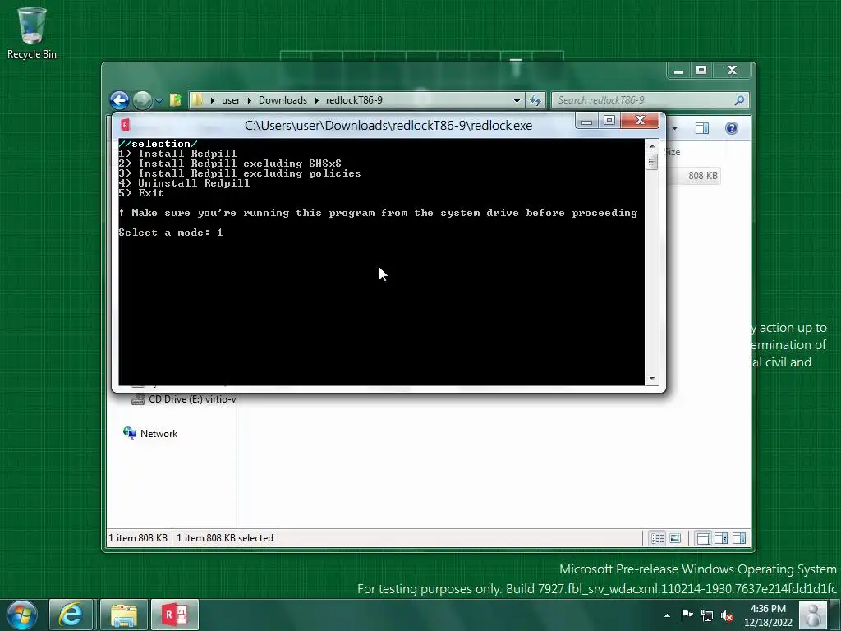Switch to File Explorer from the taskbar
Viewport: 841px width, 631px height.
tap(124, 615)
